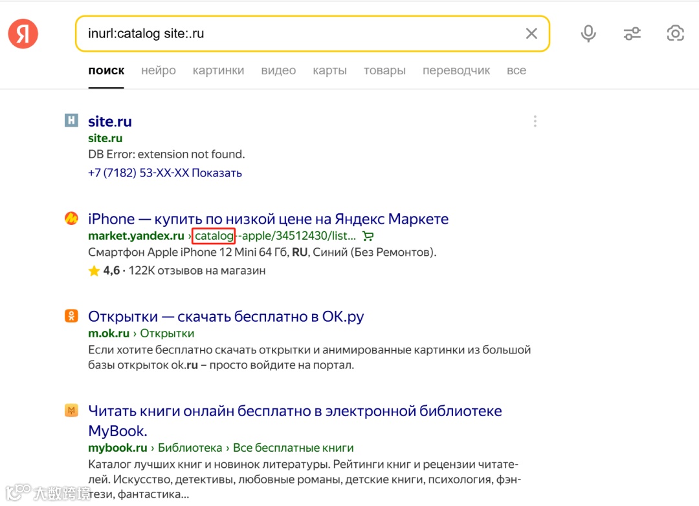699x506 pixels.
Task: Click the market.yandex.ru domain link
Action: tap(136, 236)
